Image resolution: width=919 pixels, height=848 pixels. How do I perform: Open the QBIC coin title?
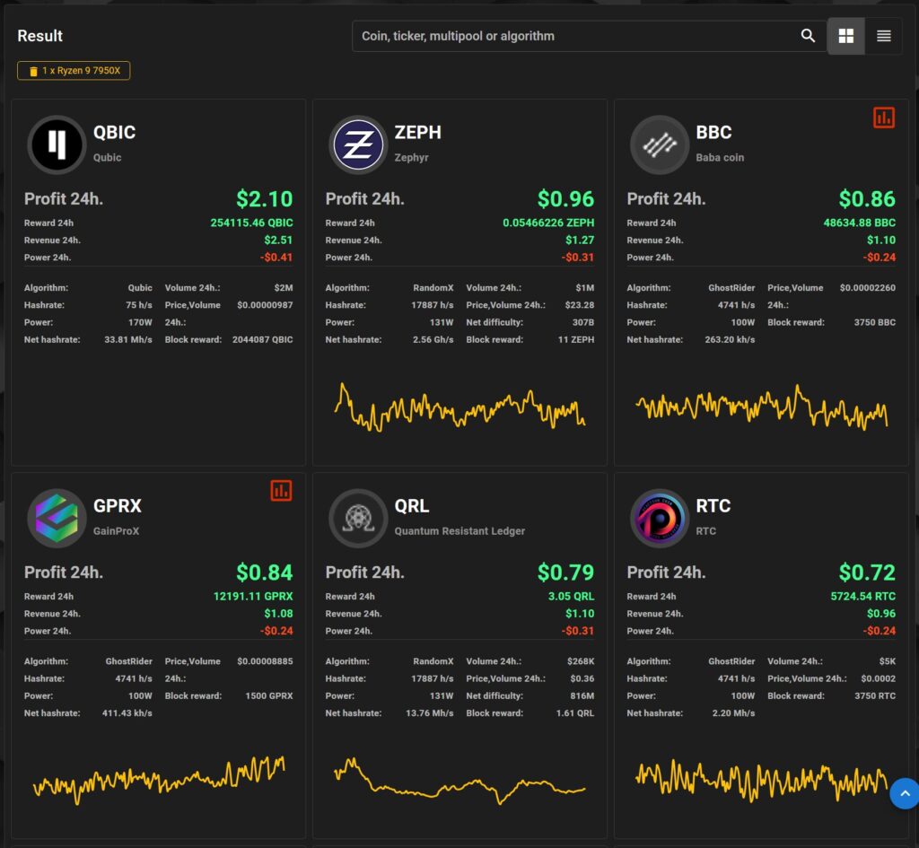[x=114, y=133]
